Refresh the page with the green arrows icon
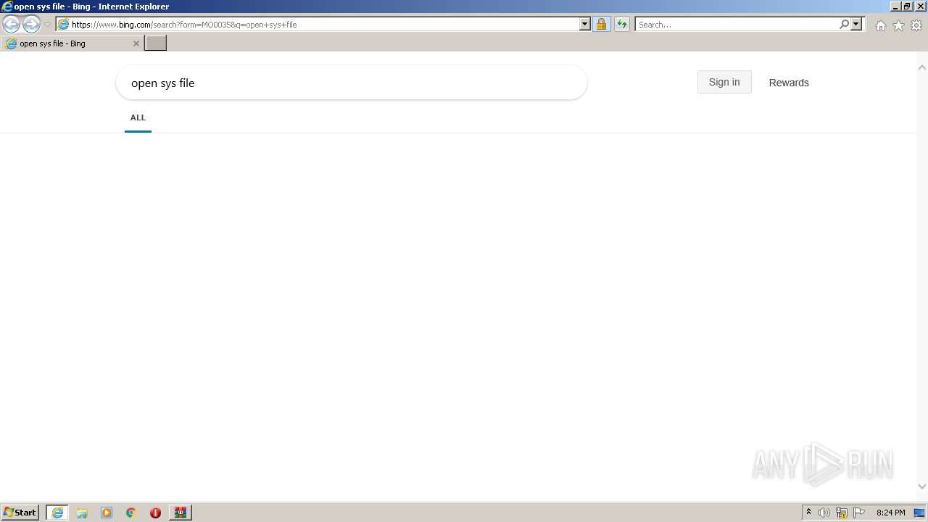Viewport: 928px width, 522px height. pos(622,24)
